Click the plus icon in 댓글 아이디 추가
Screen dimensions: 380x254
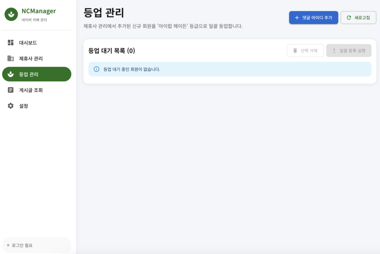point(297,17)
